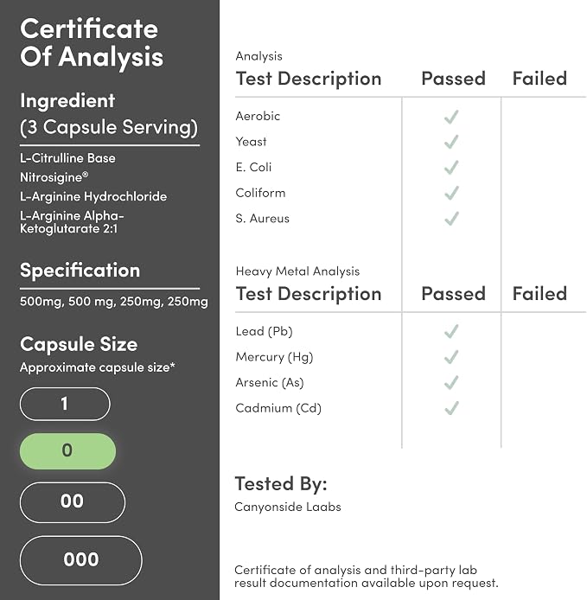
Task: Click the Specification dosage text
Action: [x=114, y=302]
